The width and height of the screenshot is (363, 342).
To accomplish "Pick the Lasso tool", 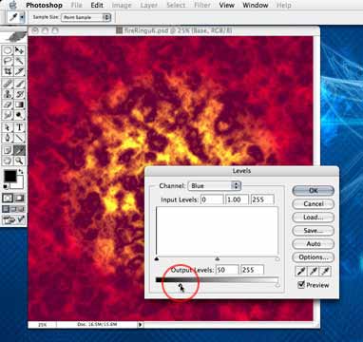I will pyautogui.click(x=8, y=61).
